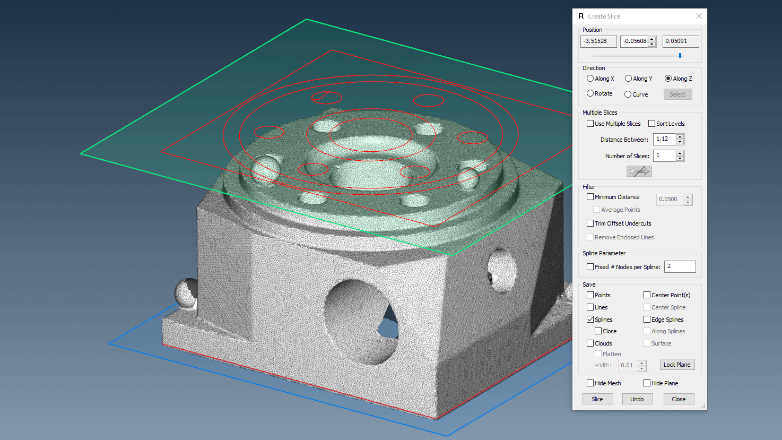The width and height of the screenshot is (782, 440).
Task: Enable Fixed # Nodes per Spline
Action: (590, 267)
